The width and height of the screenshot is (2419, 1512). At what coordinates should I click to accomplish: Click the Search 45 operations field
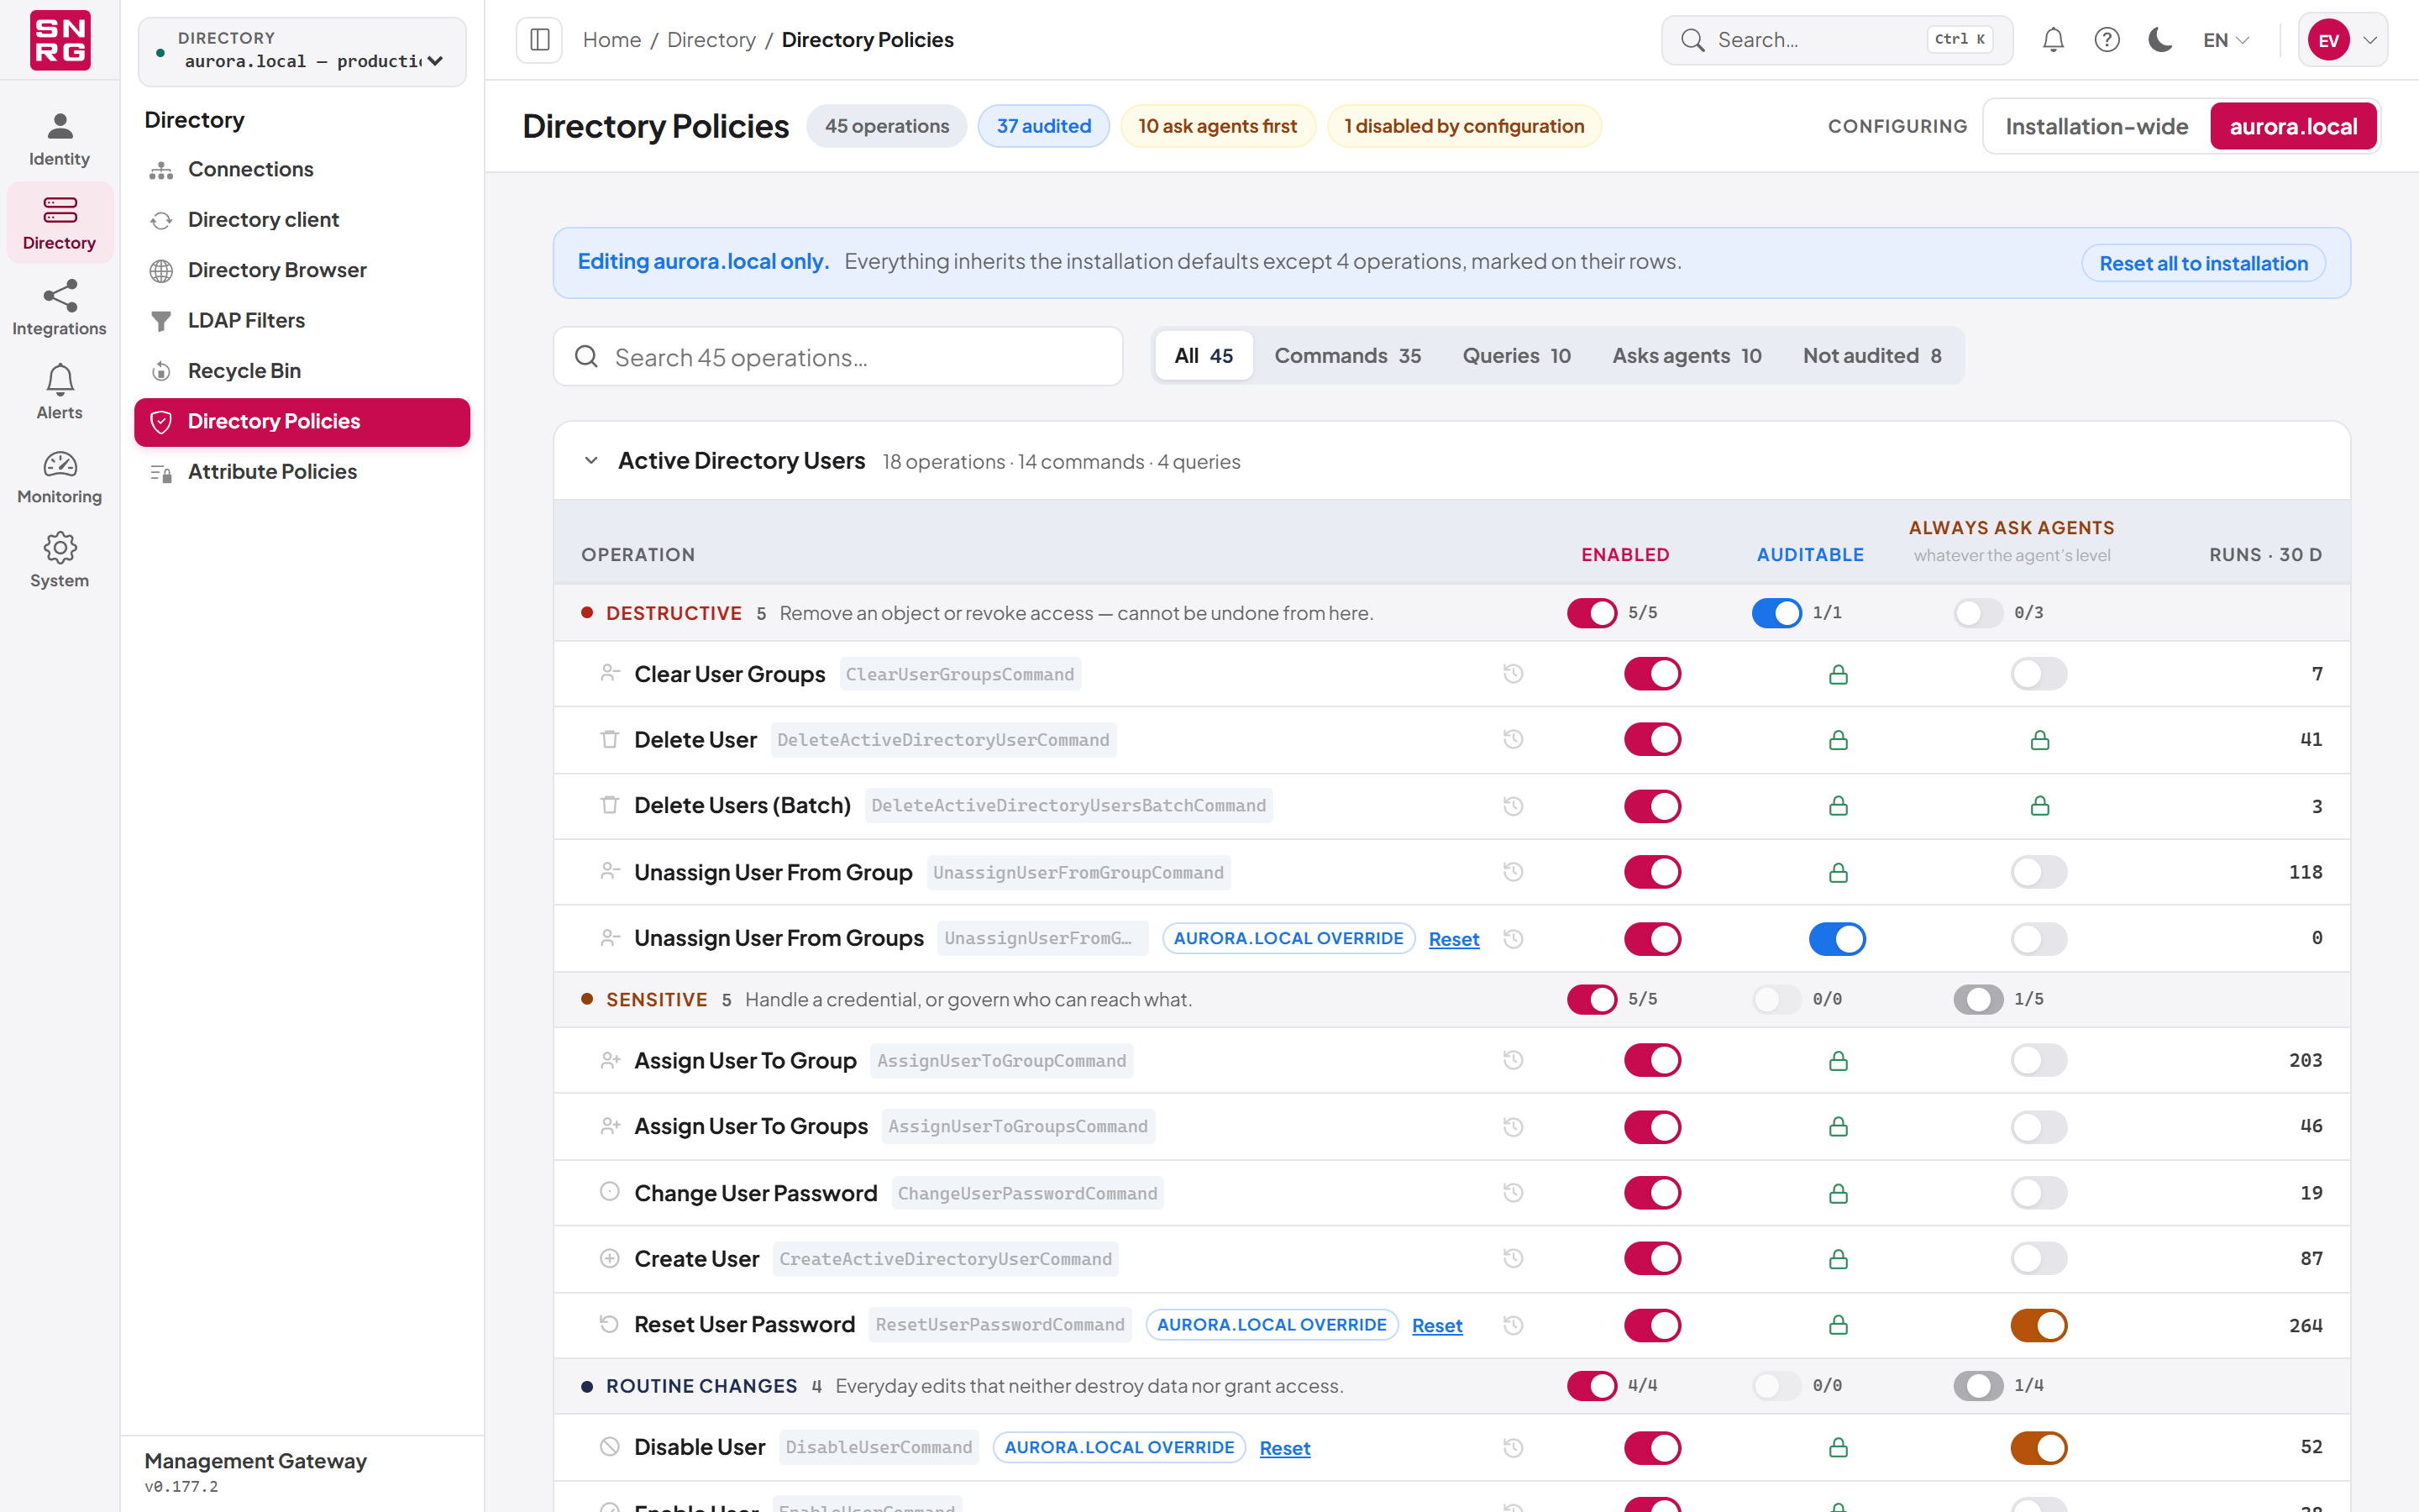click(x=837, y=357)
